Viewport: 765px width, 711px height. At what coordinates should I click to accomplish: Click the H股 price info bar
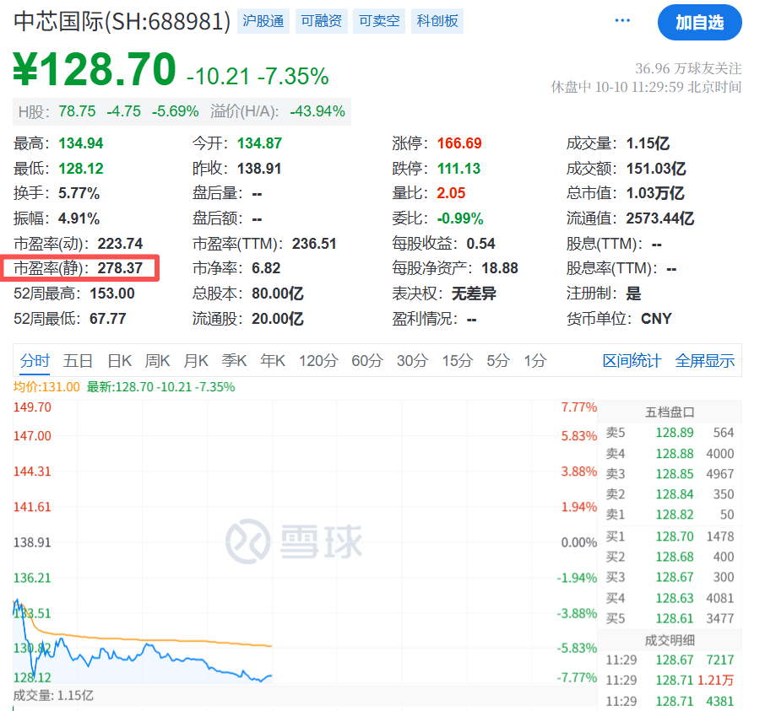(182, 111)
